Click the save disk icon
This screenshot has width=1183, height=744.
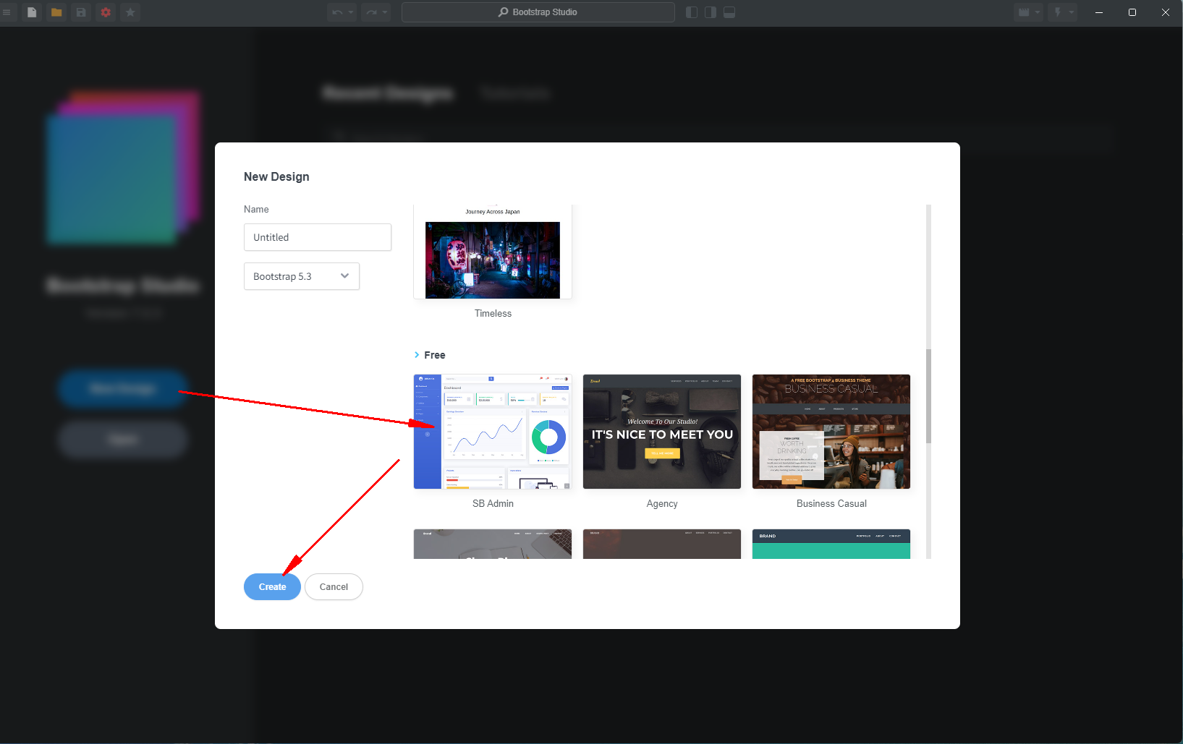pyautogui.click(x=81, y=12)
